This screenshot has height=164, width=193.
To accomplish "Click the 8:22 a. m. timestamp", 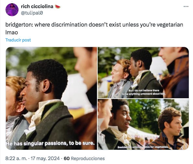I will (x=16, y=158).
